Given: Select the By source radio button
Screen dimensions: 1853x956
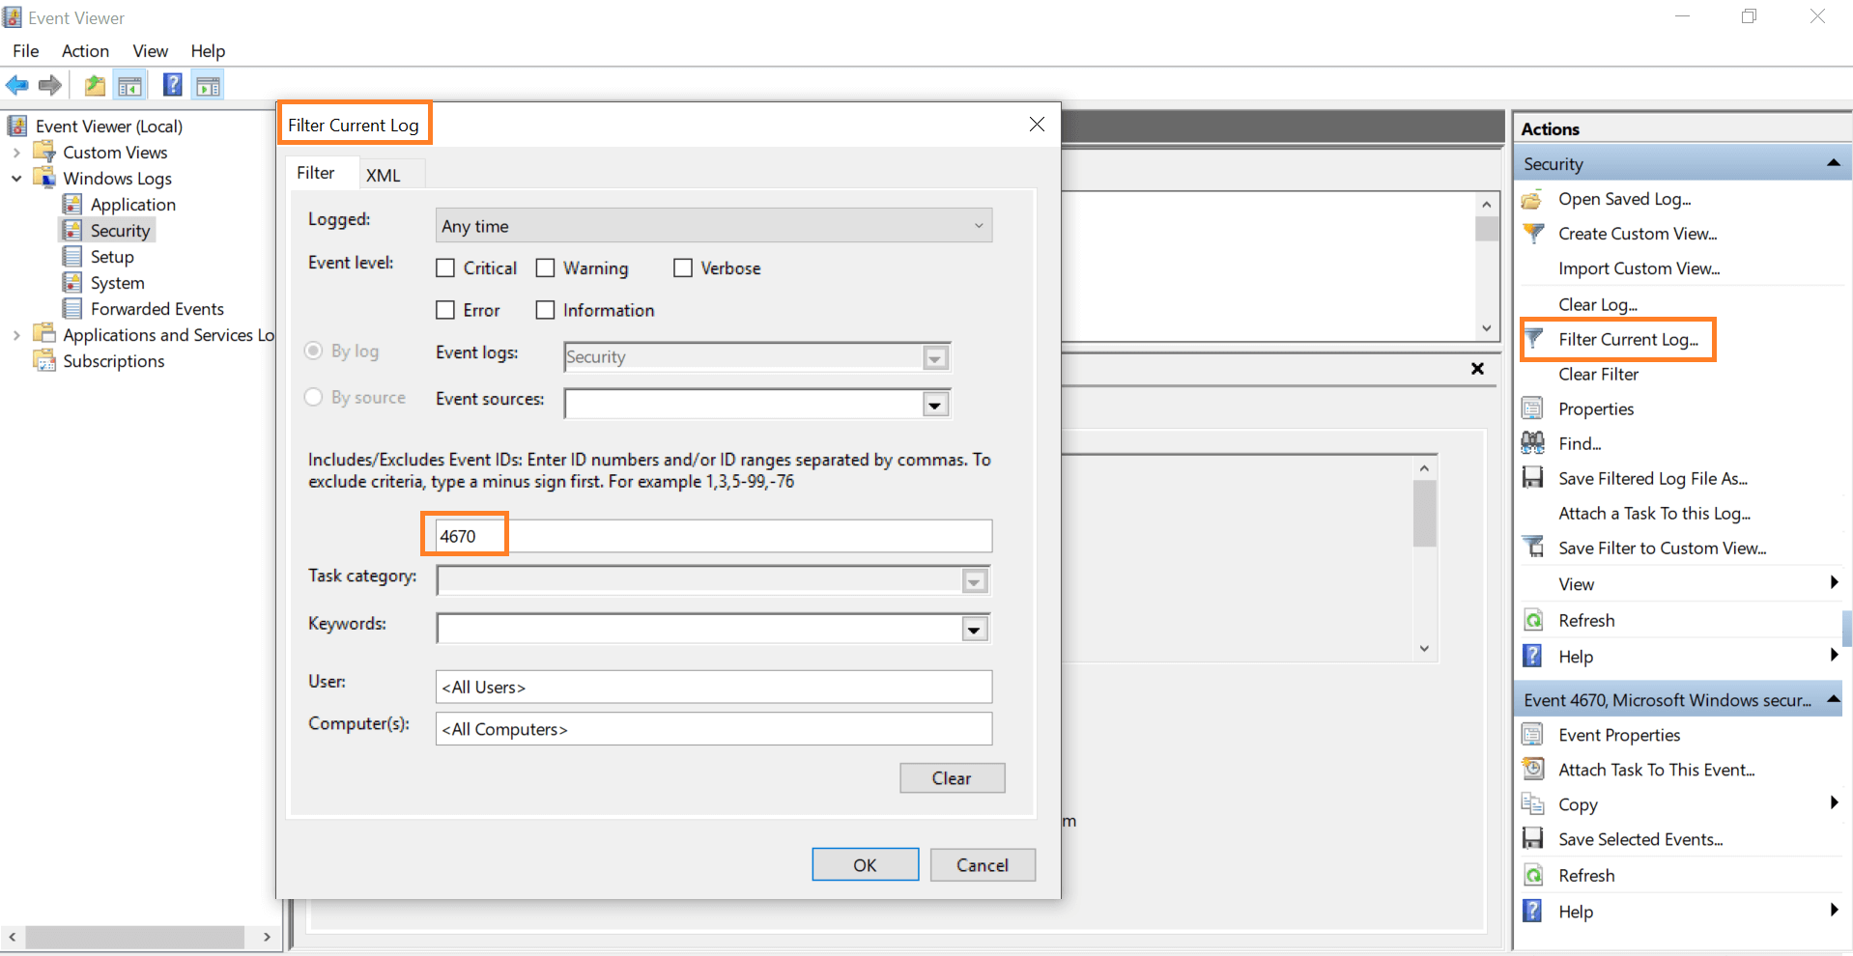Looking at the screenshot, I should click(x=313, y=397).
